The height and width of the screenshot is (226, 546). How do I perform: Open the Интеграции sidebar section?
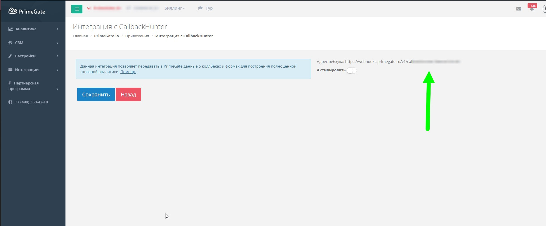tap(33, 70)
